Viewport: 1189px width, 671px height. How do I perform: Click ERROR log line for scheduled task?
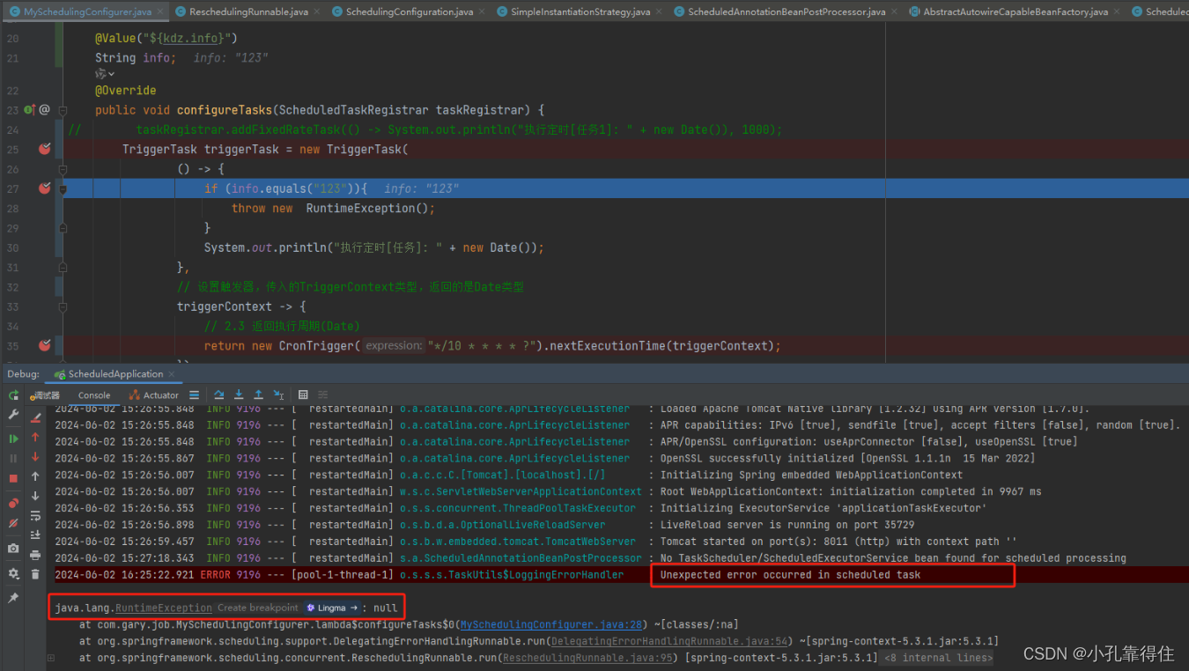click(621, 575)
